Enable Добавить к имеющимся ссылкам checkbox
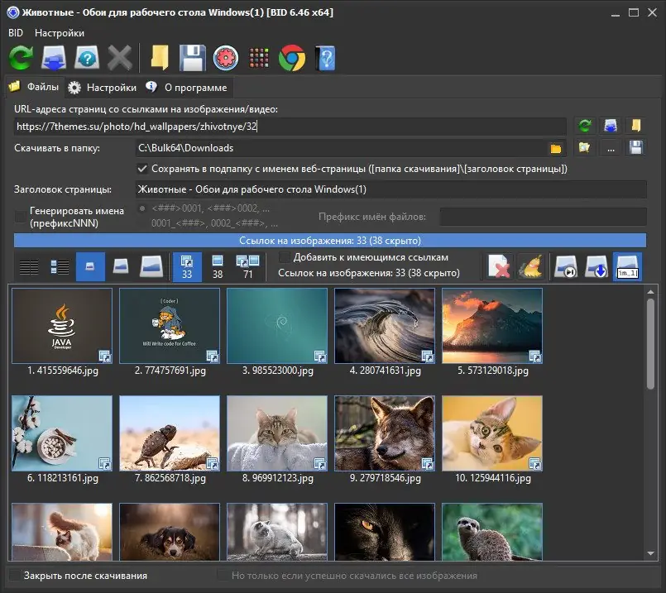Image resolution: width=666 pixels, height=593 pixels. tap(285, 257)
